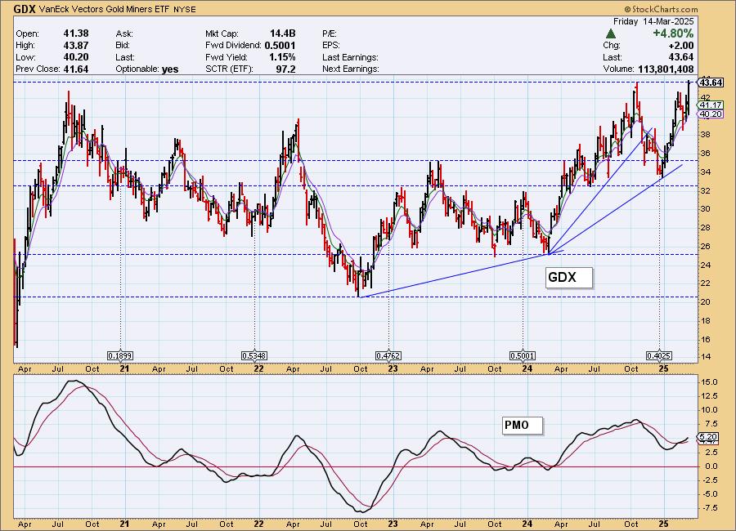Click the 'P/E:' label
The width and height of the screenshot is (736, 531).
pyautogui.click(x=330, y=33)
